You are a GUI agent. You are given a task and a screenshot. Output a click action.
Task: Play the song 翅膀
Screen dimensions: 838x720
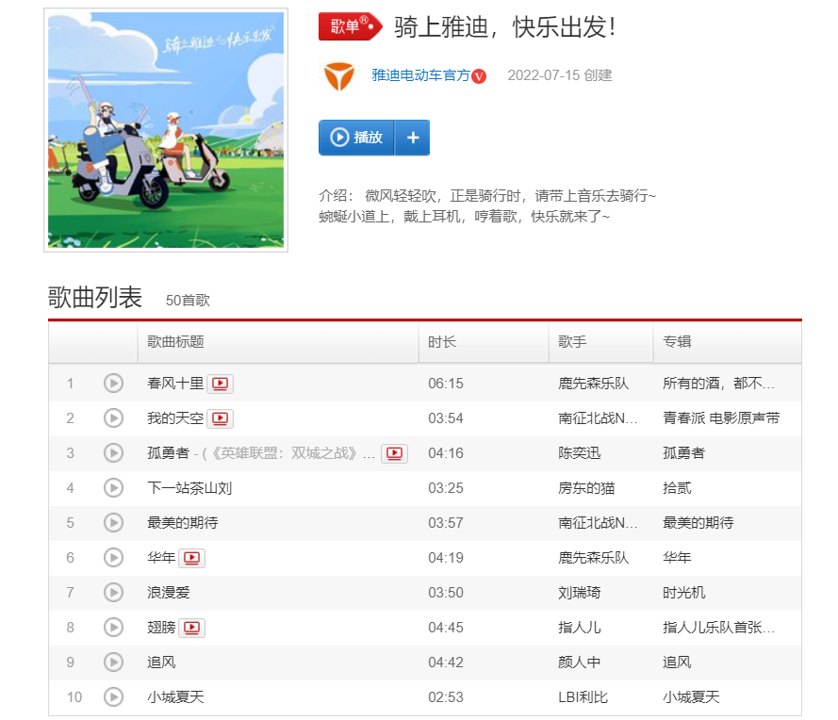click(113, 627)
